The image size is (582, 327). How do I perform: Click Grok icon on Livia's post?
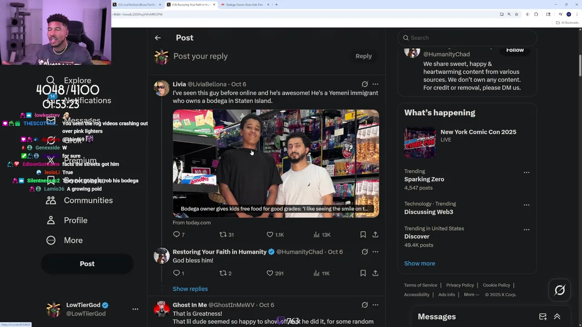(x=365, y=84)
